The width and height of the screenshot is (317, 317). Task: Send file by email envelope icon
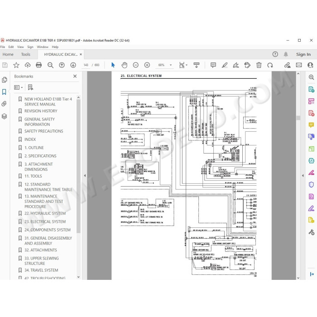click(299, 65)
